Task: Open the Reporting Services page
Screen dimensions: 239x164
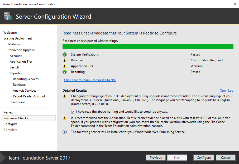Action: (26, 79)
